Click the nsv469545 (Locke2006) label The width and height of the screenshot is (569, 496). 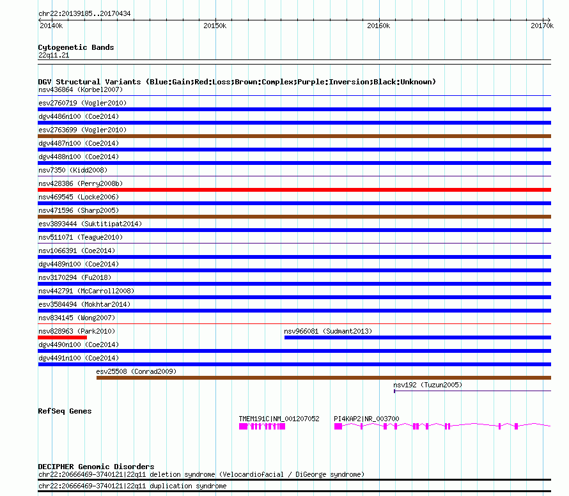click(x=79, y=197)
